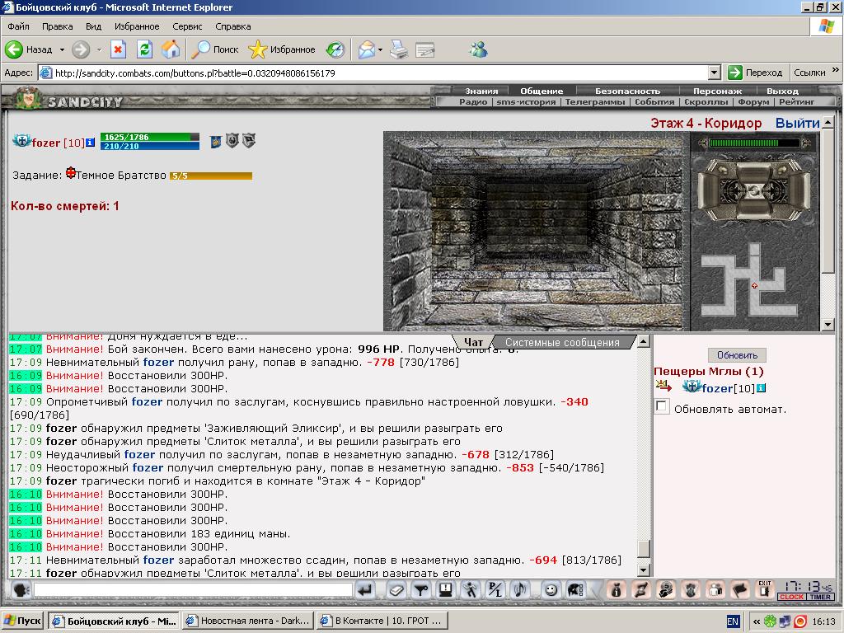Click the smiley emoticons icon in chat bar
844x633 pixels.
550,590
